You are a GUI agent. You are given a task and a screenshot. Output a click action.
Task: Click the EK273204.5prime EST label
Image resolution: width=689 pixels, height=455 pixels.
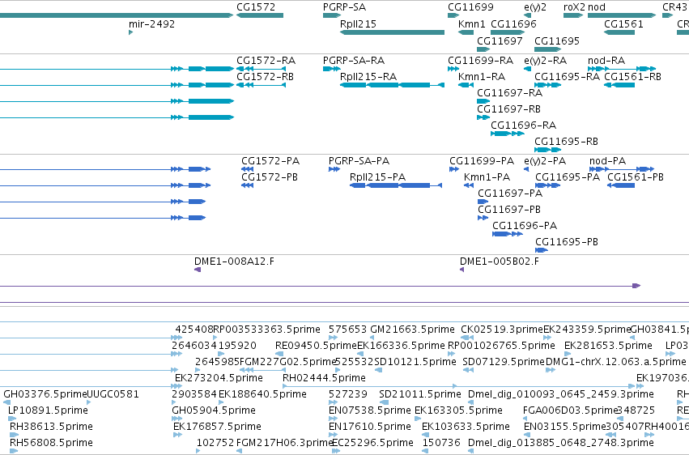(x=219, y=379)
